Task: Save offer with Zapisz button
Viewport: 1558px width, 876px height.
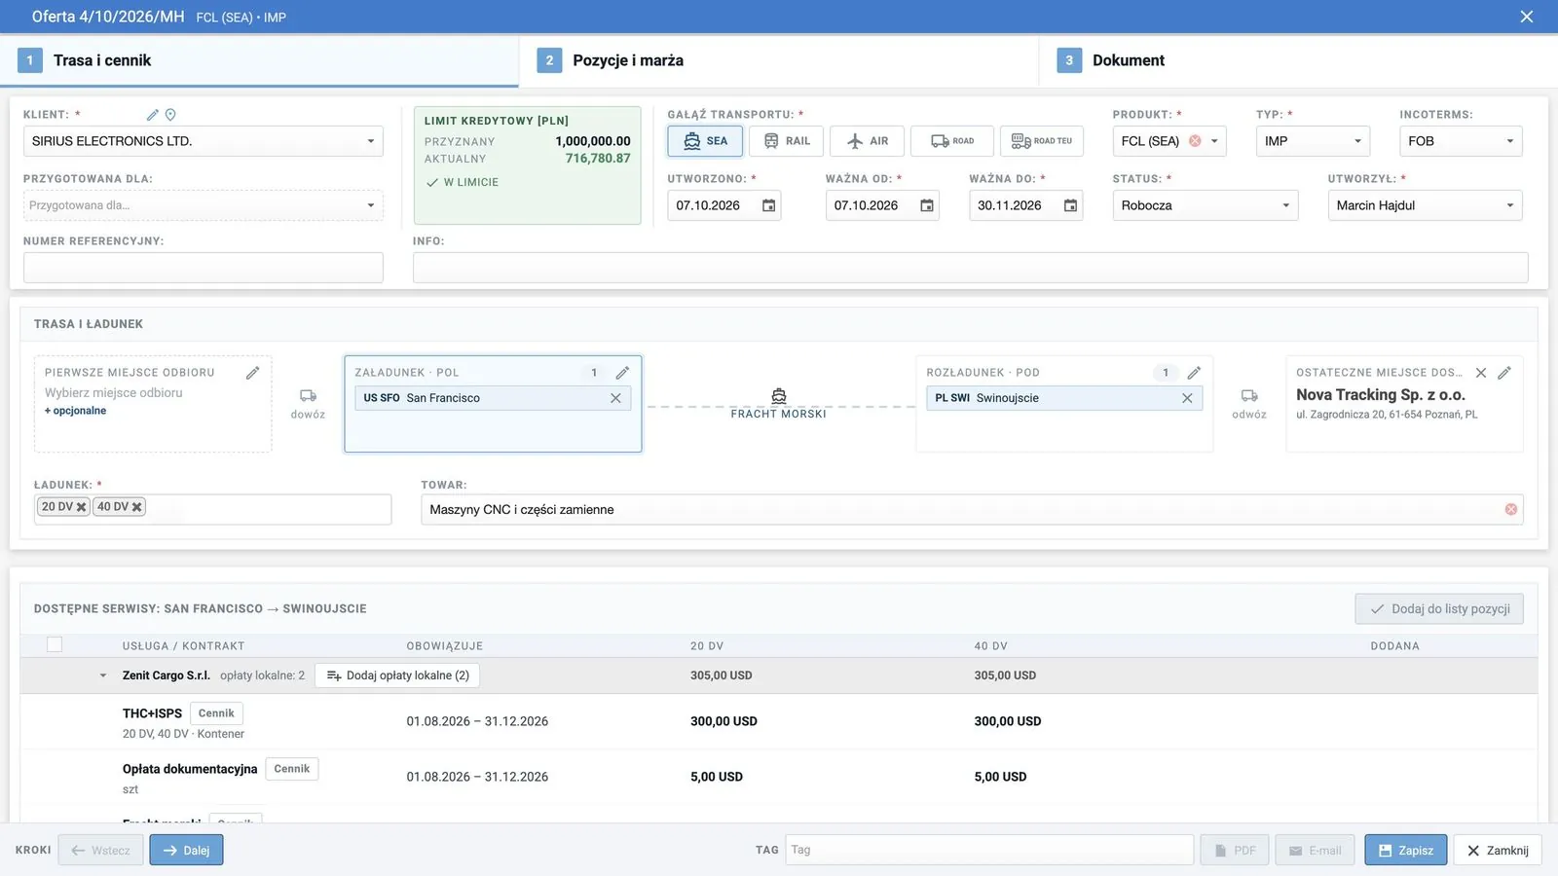Action: [x=1405, y=850]
